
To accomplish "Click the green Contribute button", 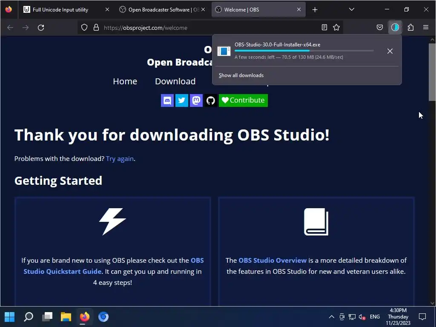I will point(243,100).
